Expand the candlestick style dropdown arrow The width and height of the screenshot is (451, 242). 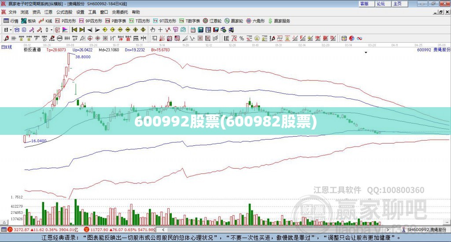52,30
